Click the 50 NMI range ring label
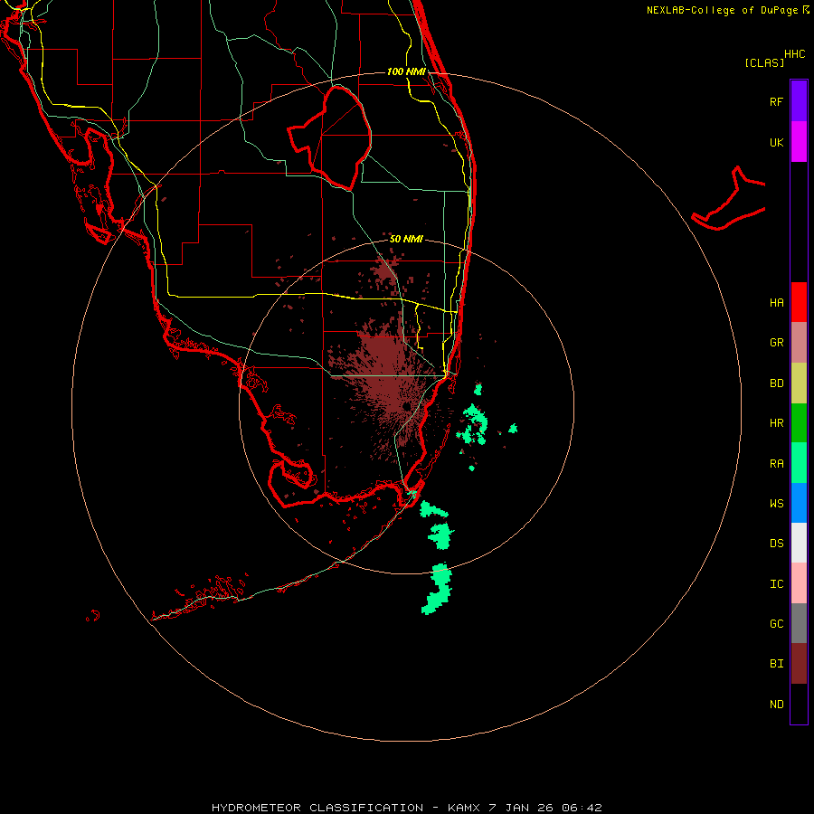Image resolution: width=814 pixels, height=814 pixels. pyautogui.click(x=406, y=239)
